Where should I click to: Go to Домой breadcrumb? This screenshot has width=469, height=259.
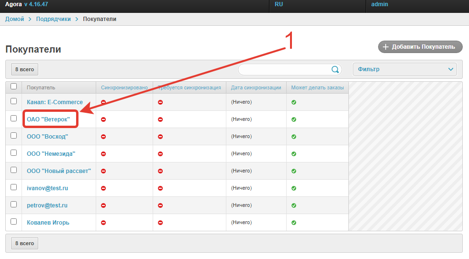(14, 19)
